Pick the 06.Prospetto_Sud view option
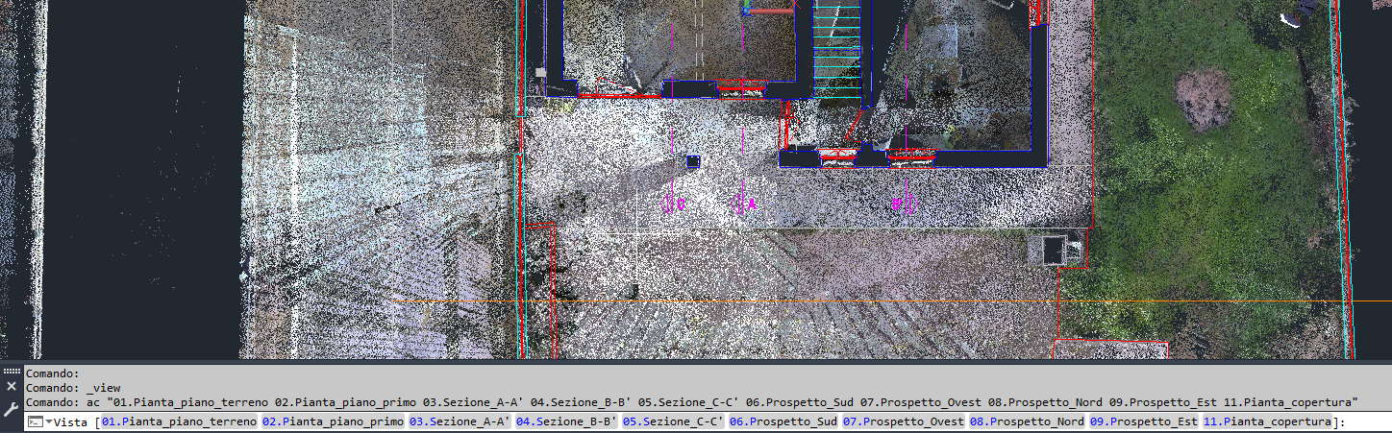 (783, 422)
